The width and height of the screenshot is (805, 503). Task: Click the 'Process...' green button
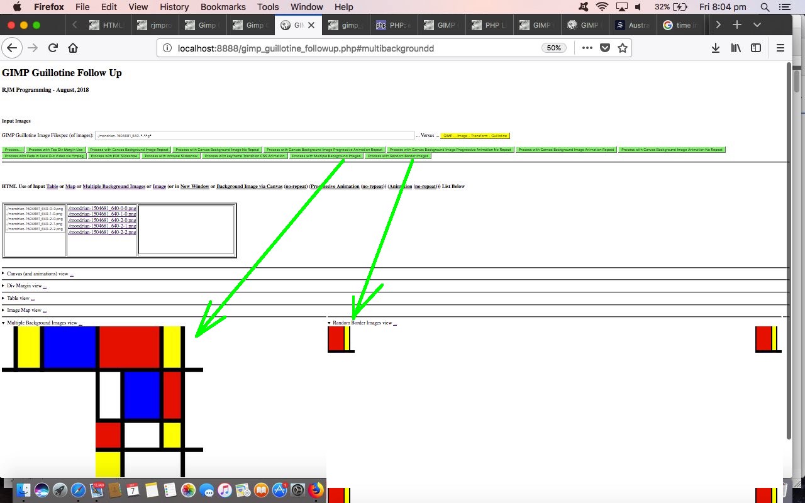point(13,150)
